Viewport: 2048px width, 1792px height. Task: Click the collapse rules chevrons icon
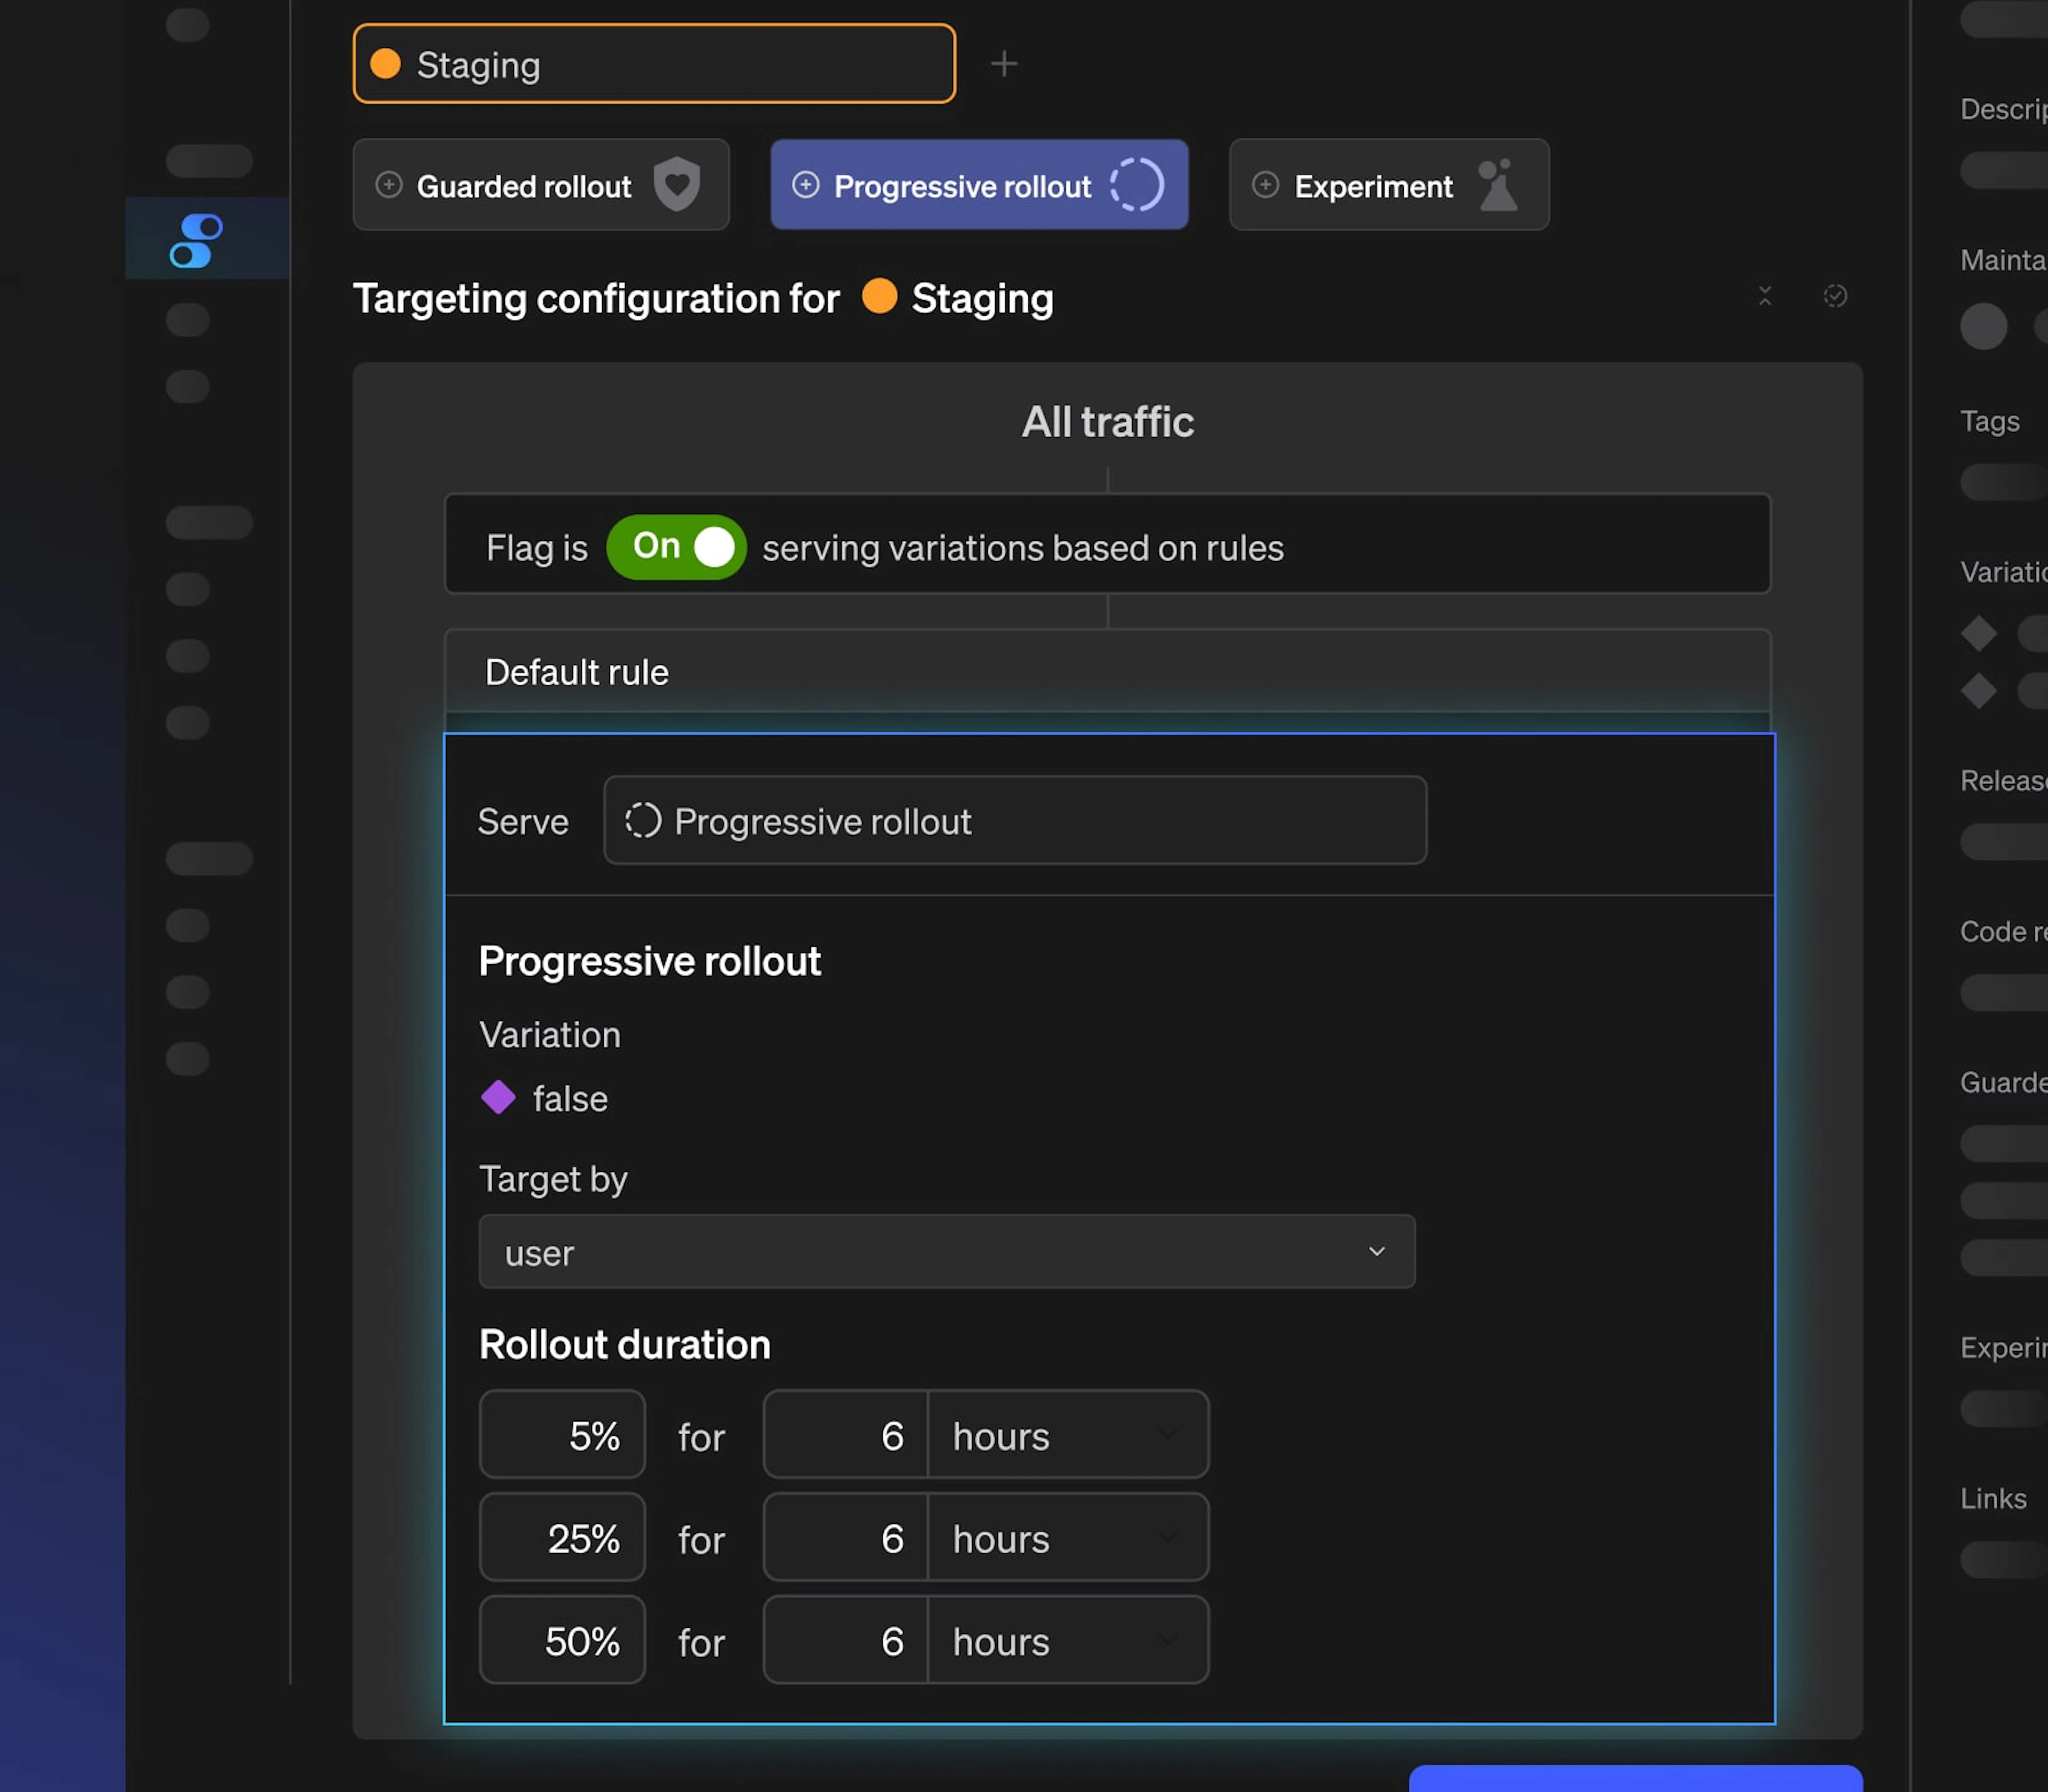1764,296
